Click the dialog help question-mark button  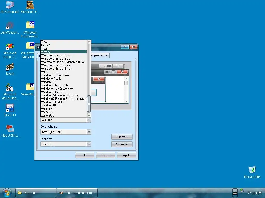pyautogui.click(x=125, y=47)
